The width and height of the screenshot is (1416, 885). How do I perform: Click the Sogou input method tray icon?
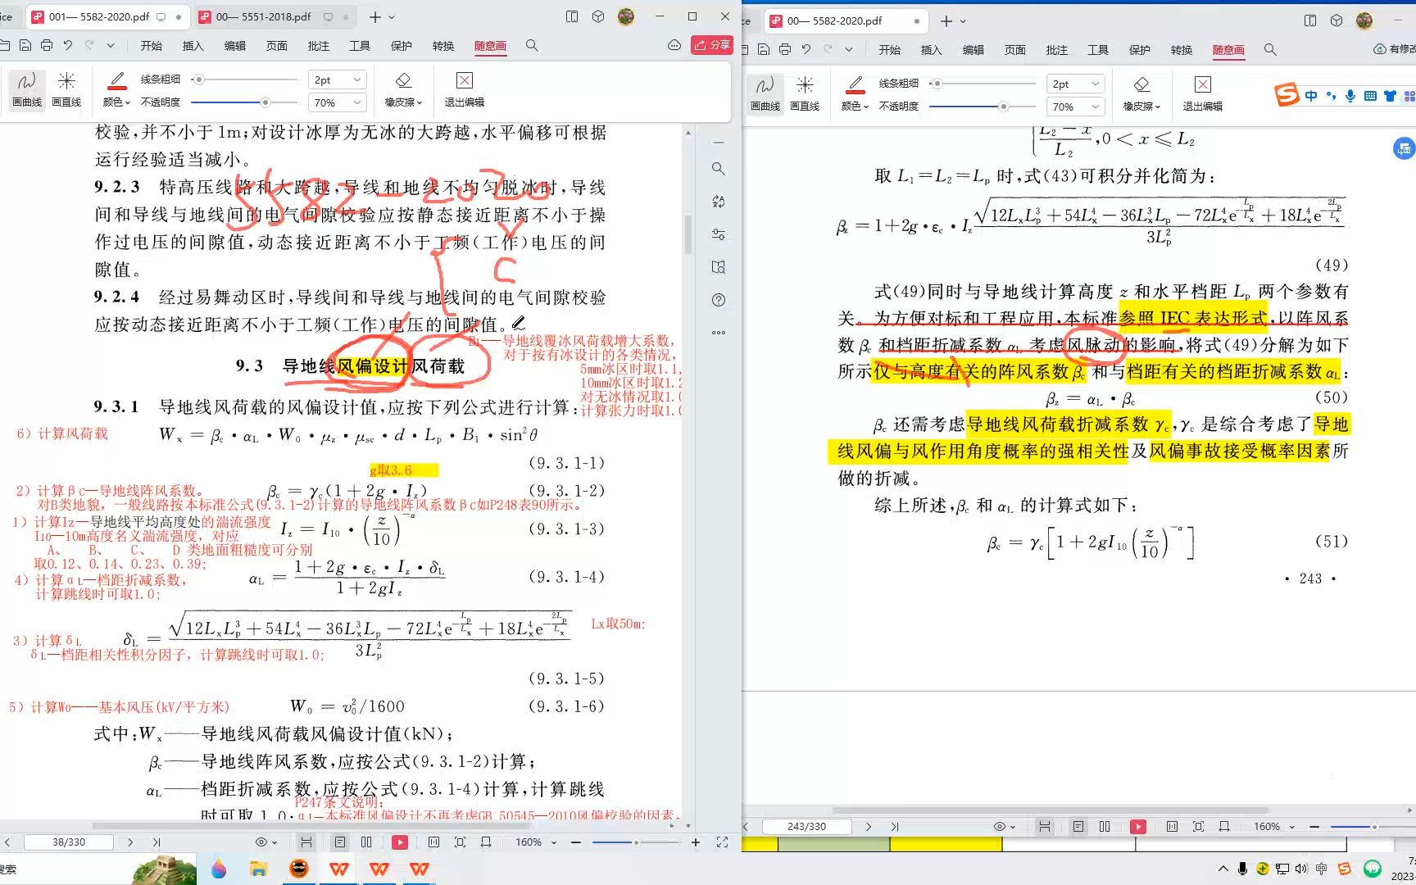click(x=1344, y=869)
